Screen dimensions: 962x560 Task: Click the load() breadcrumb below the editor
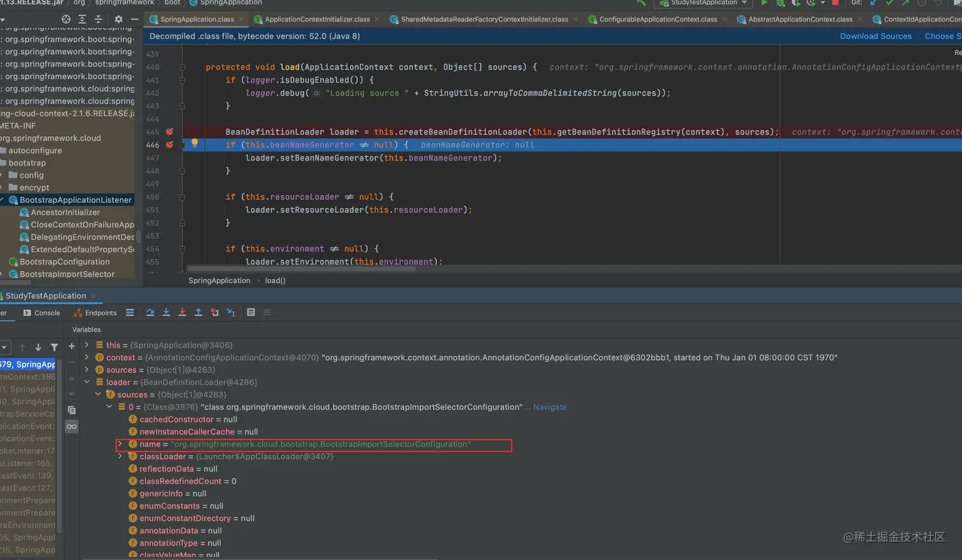click(x=275, y=281)
